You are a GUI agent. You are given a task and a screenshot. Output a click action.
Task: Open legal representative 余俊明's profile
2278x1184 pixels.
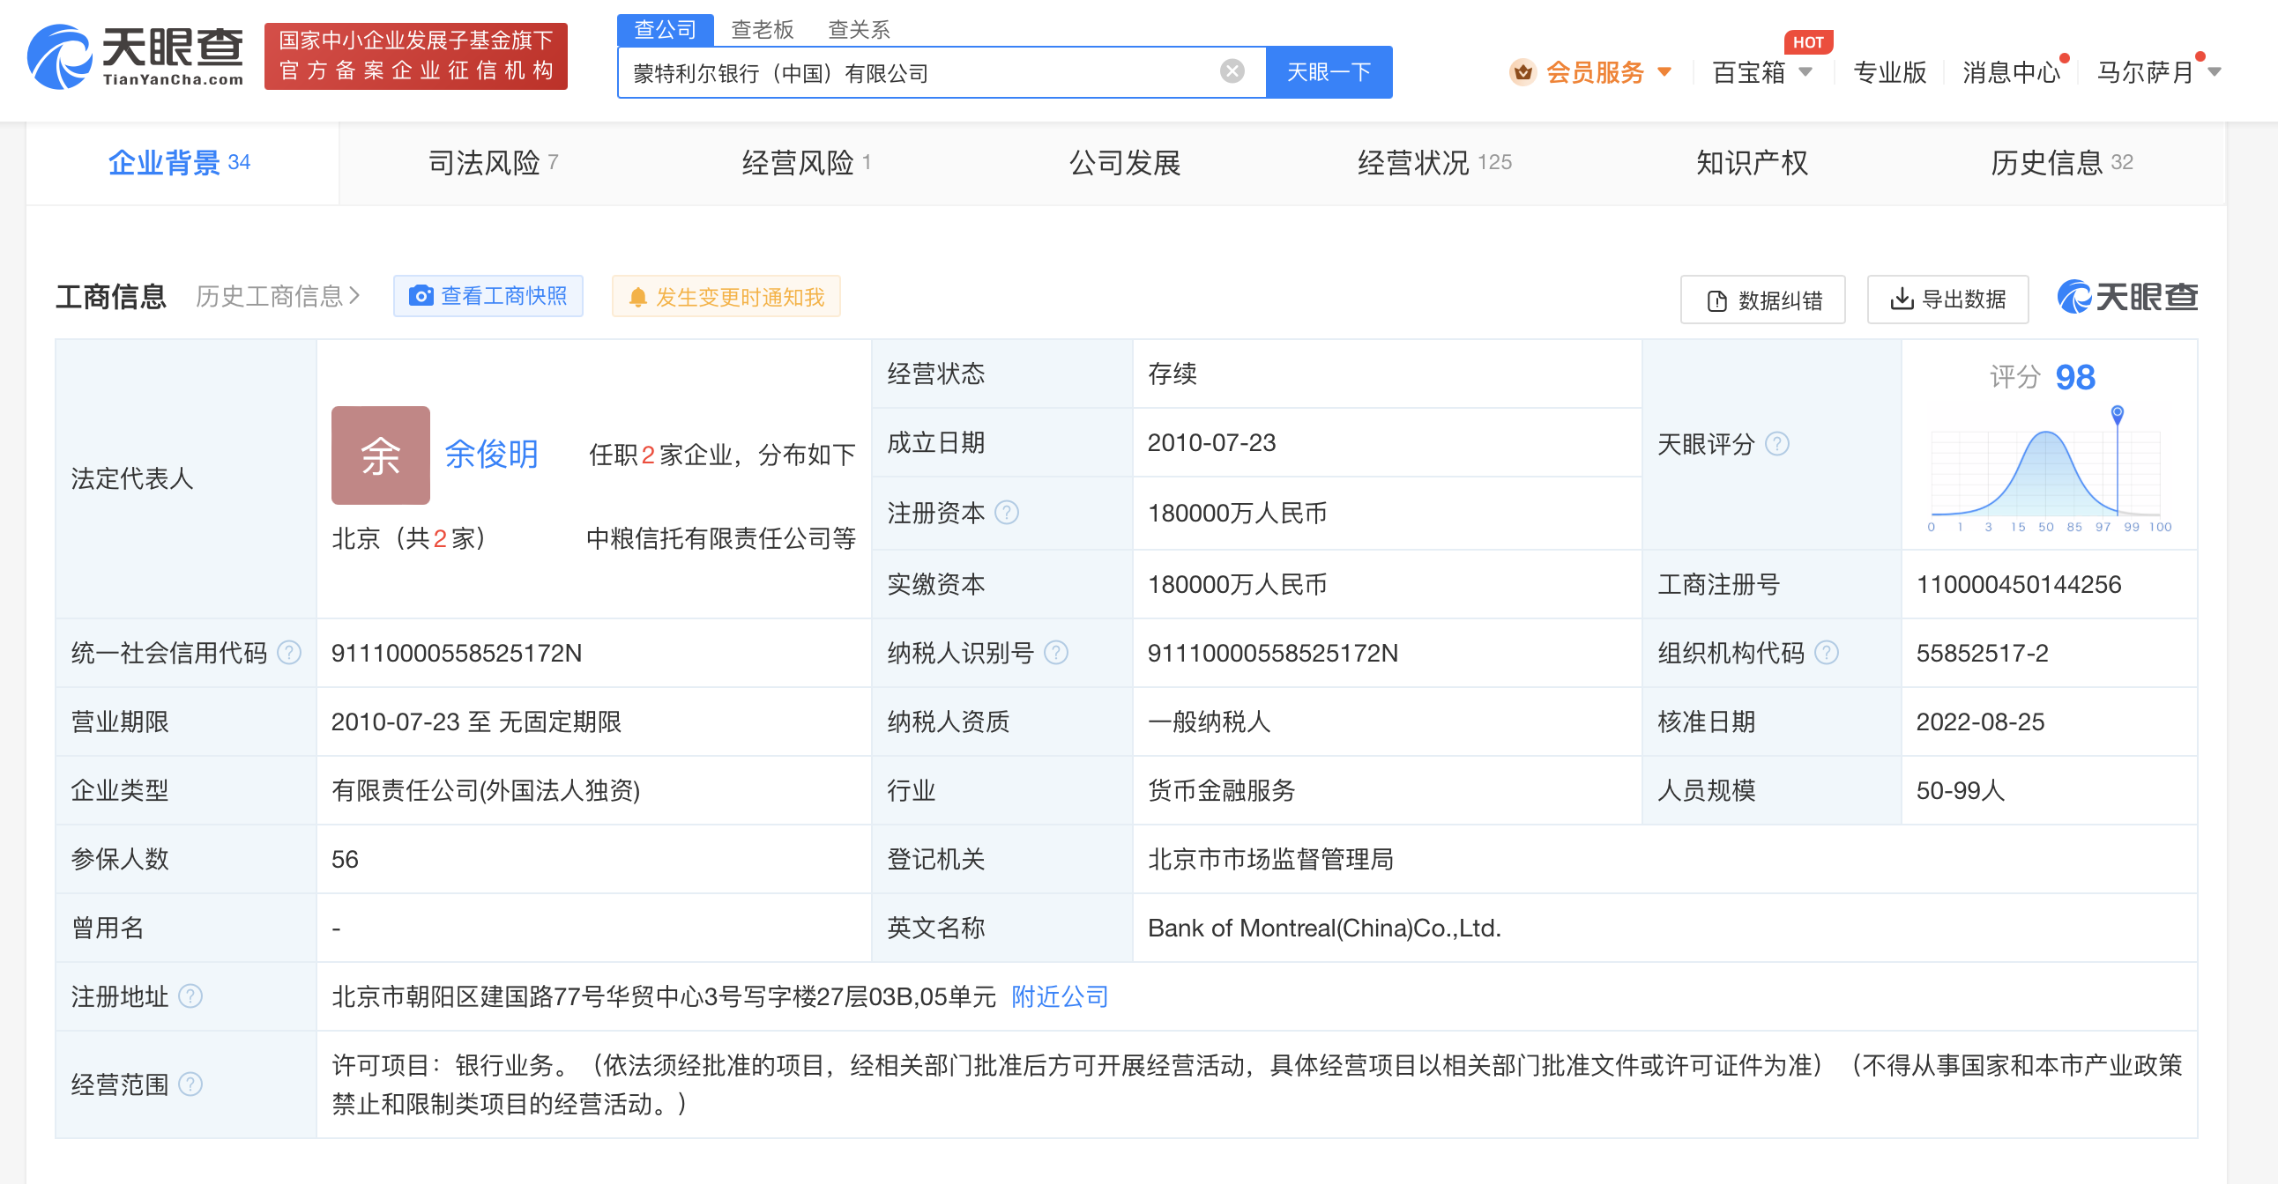tap(491, 455)
